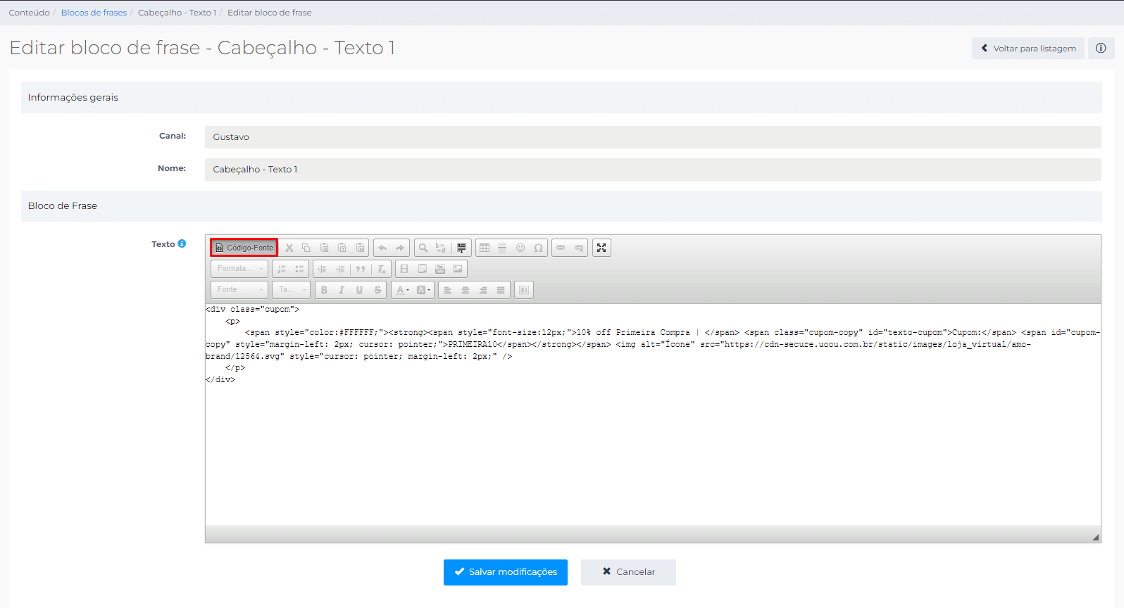Click the blocks icon after justify

(524, 290)
